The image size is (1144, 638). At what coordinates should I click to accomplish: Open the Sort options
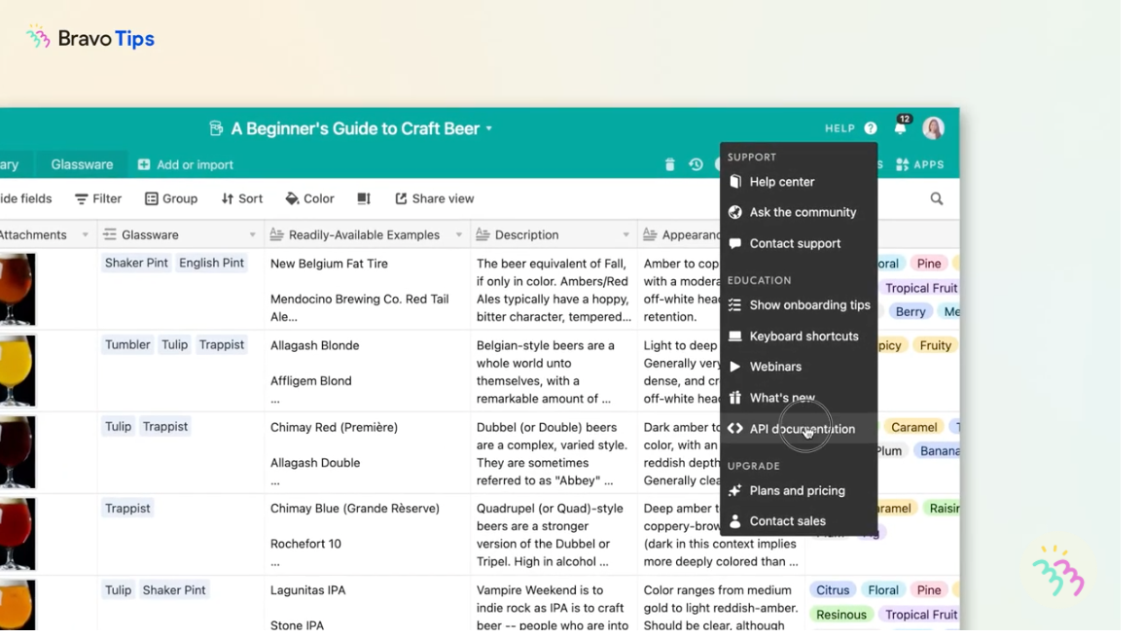click(241, 198)
